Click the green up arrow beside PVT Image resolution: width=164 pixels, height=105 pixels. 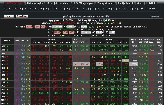[x=7, y=82]
